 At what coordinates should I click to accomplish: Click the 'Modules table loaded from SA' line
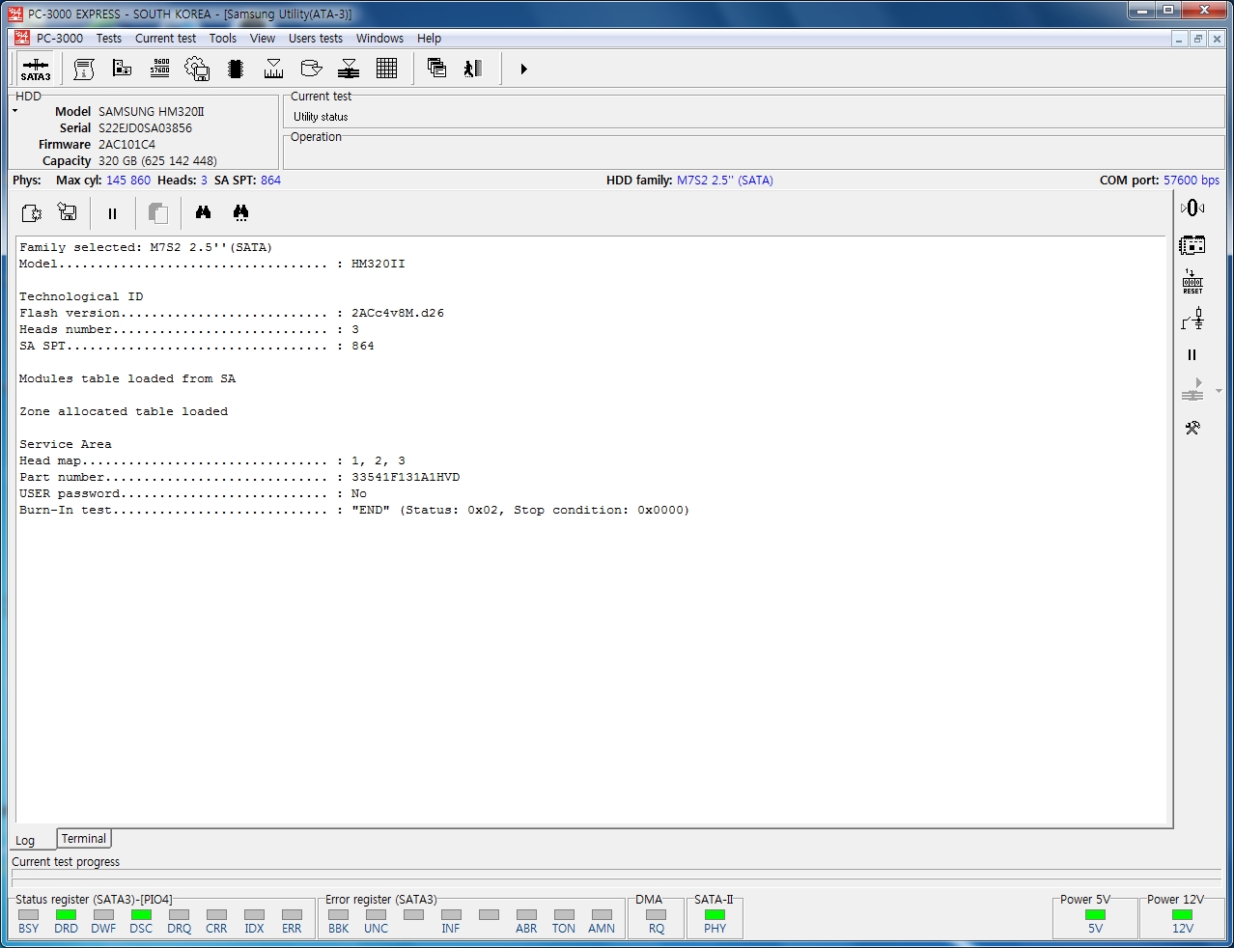coord(127,378)
